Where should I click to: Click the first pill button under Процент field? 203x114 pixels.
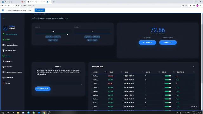88,37
